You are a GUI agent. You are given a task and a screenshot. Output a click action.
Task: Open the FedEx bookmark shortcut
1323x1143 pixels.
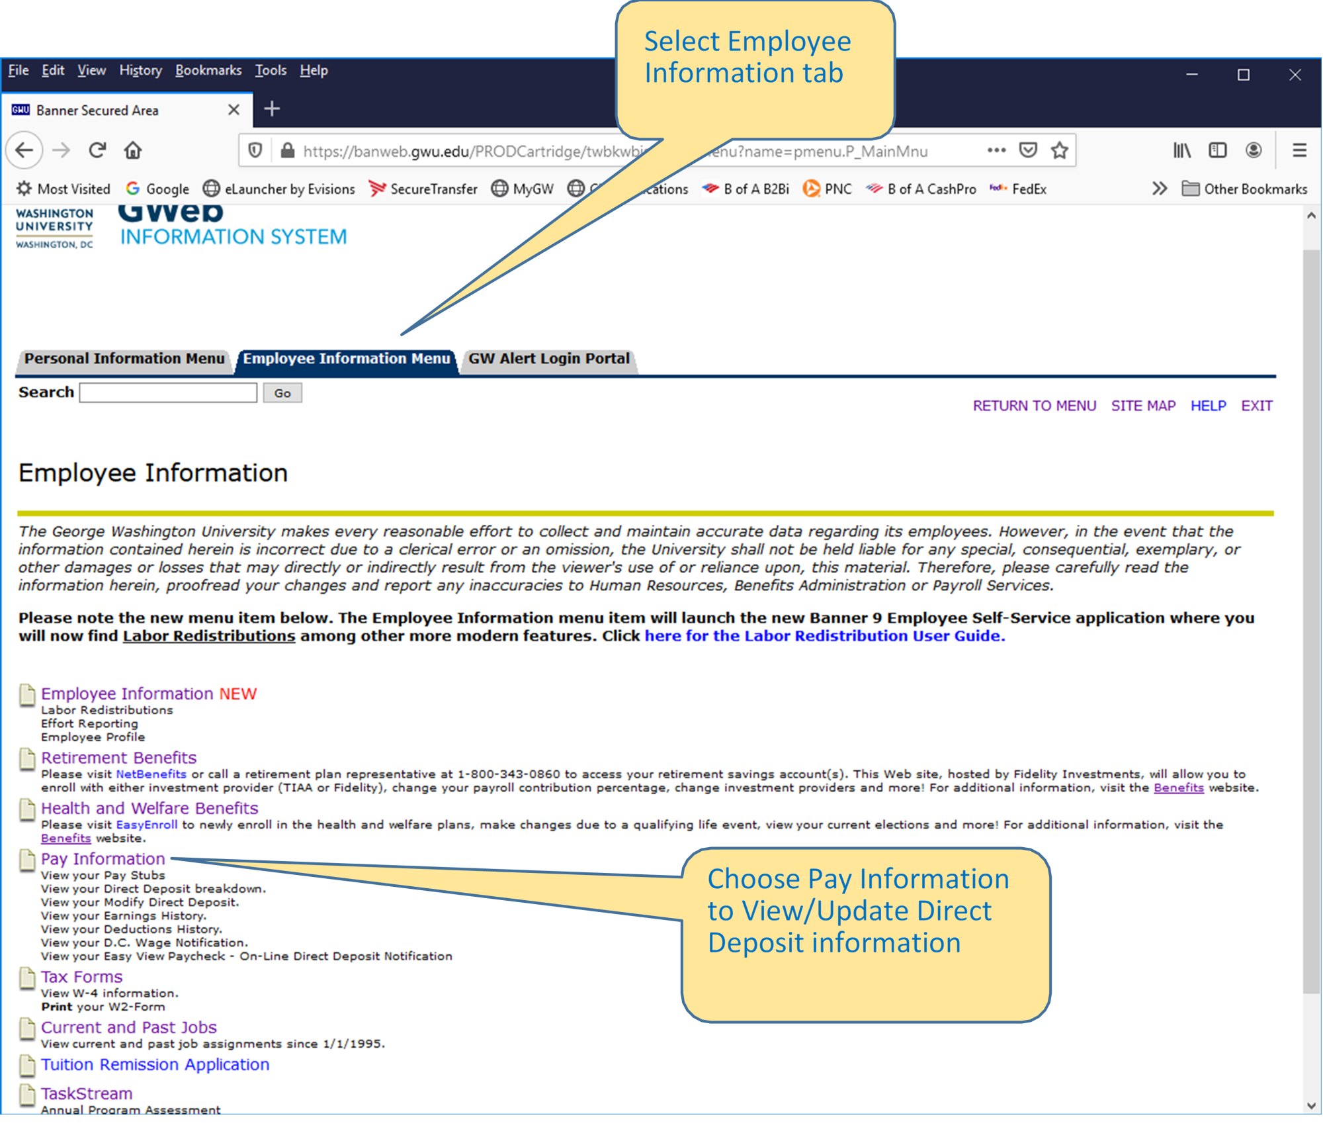(1019, 189)
